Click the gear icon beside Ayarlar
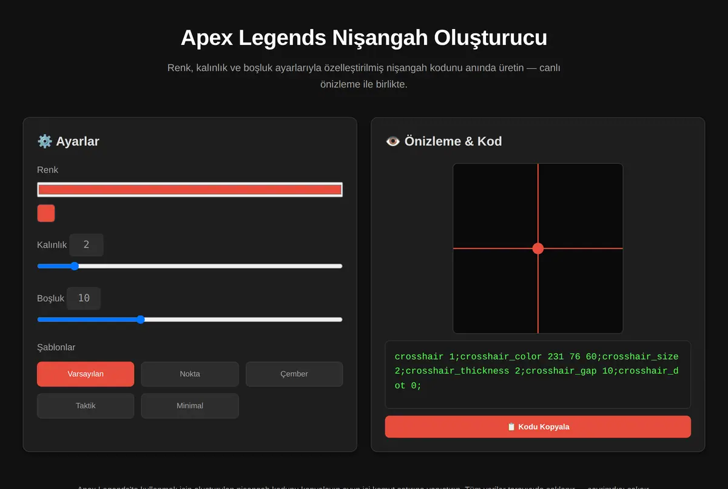This screenshot has width=728, height=489. point(45,141)
